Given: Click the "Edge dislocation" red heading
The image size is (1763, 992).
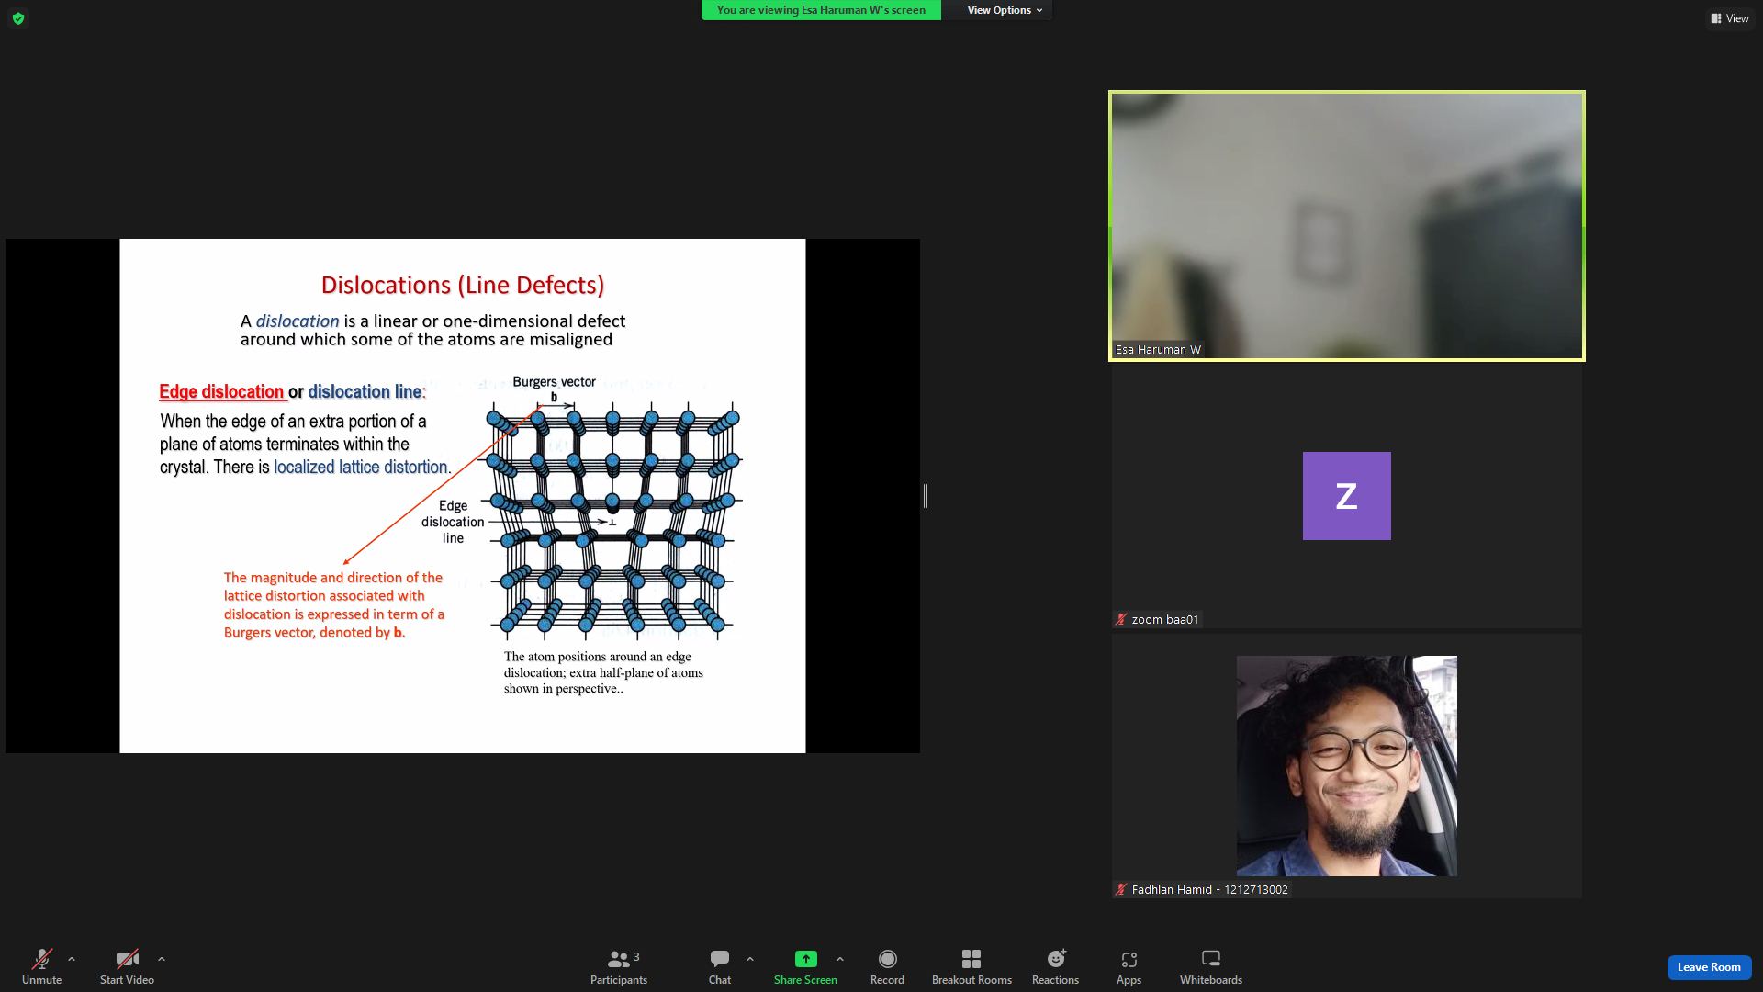Looking at the screenshot, I should tap(221, 391).
